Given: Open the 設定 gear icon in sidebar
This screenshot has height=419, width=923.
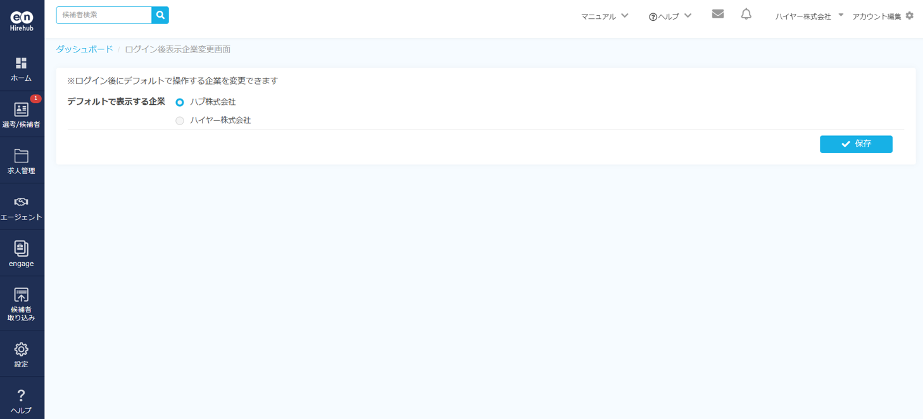Looking at the screenshot, I should click(x=22, y=349).
